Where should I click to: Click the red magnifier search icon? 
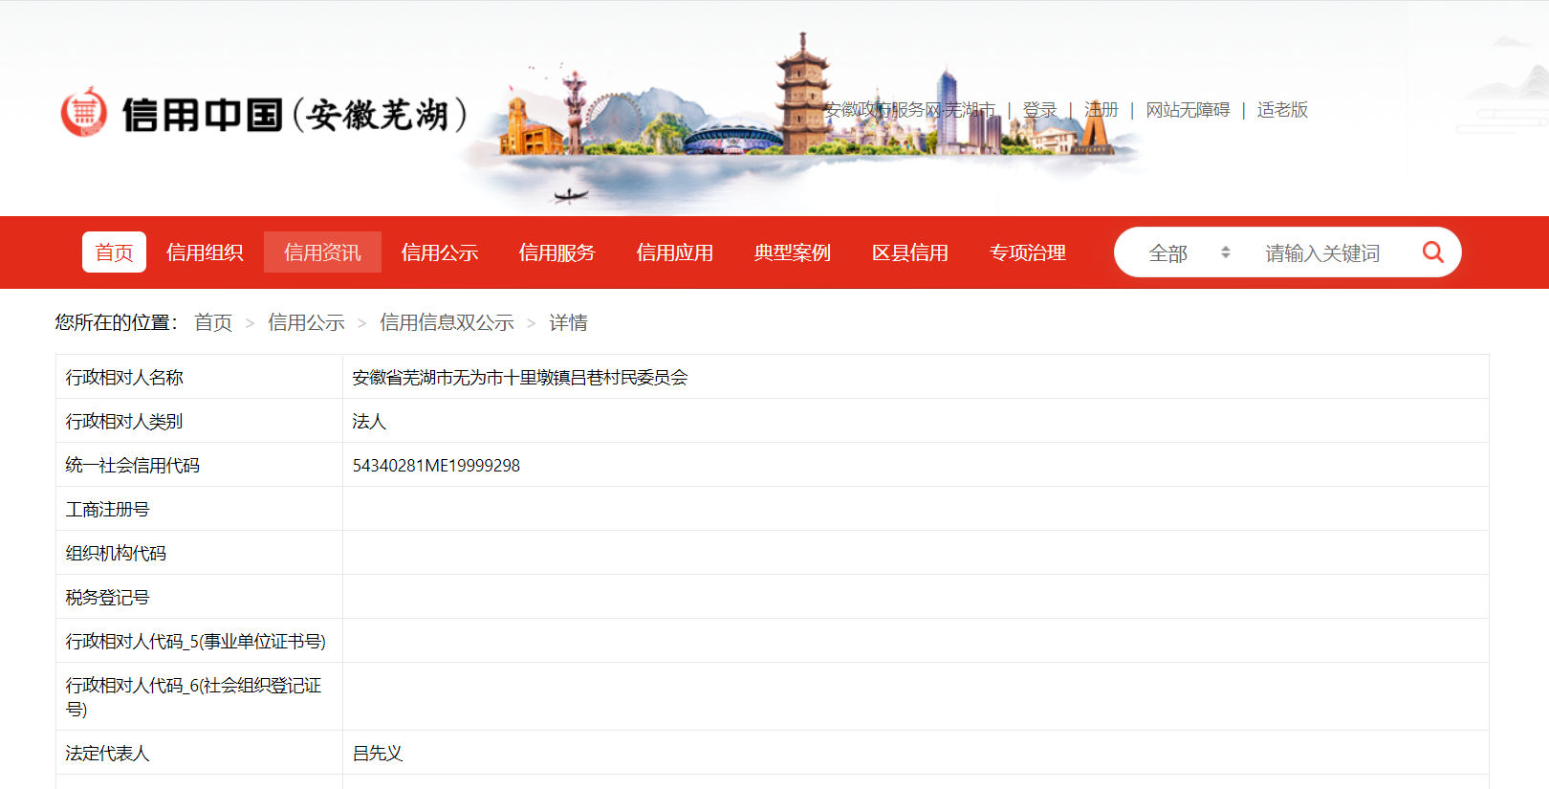tap(1432, 252)
